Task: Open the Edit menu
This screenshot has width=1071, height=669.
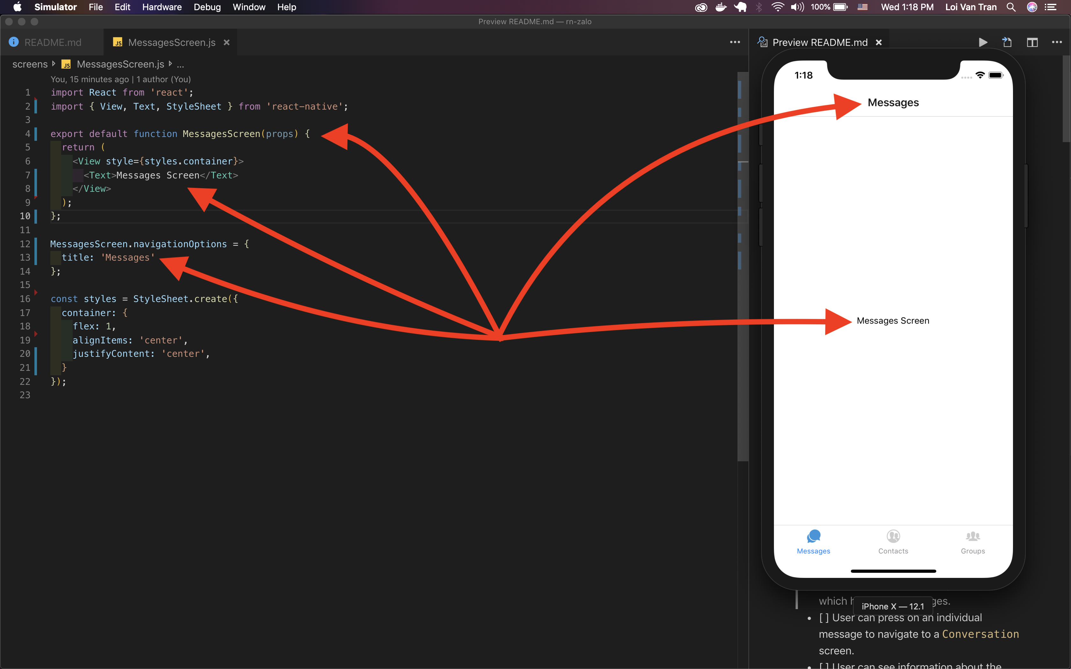Action: click(x=122, y=7)
